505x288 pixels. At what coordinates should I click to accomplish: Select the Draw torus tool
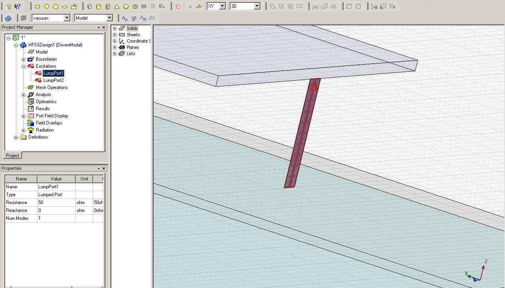[135, 6]
